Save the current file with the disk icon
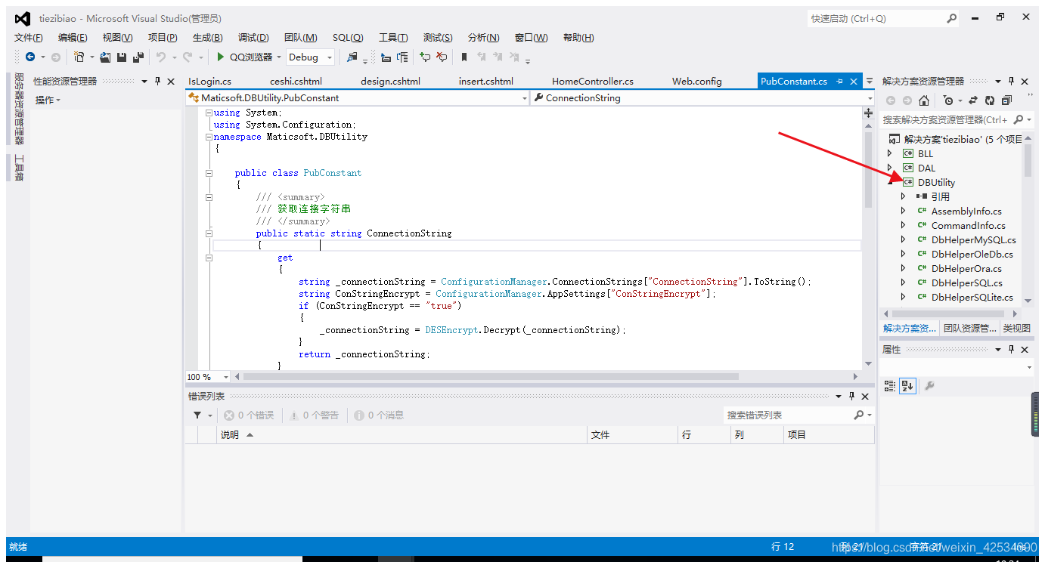The height and width of the screenshot is (562, 1045). (x=122, y=57)
